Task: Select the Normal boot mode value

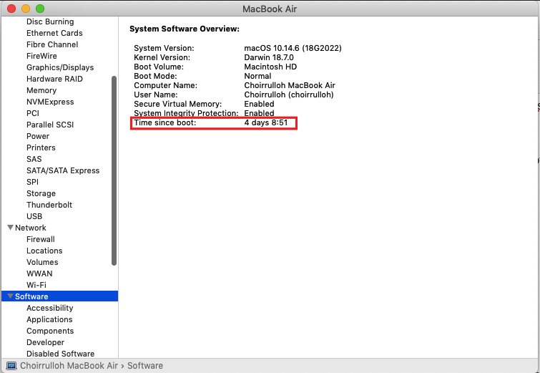Action: point(257,76)
